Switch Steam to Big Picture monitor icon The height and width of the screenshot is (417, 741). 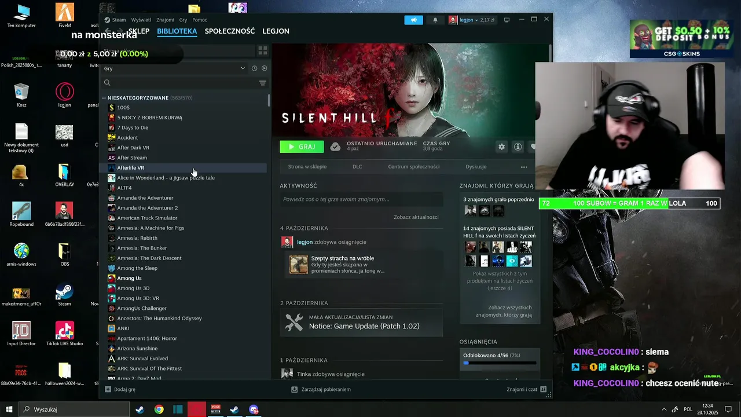click(x=507, y=20)
